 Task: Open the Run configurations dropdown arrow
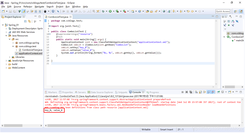(x=114, y=11)
